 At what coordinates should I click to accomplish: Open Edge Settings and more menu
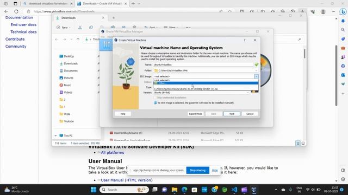333,11
